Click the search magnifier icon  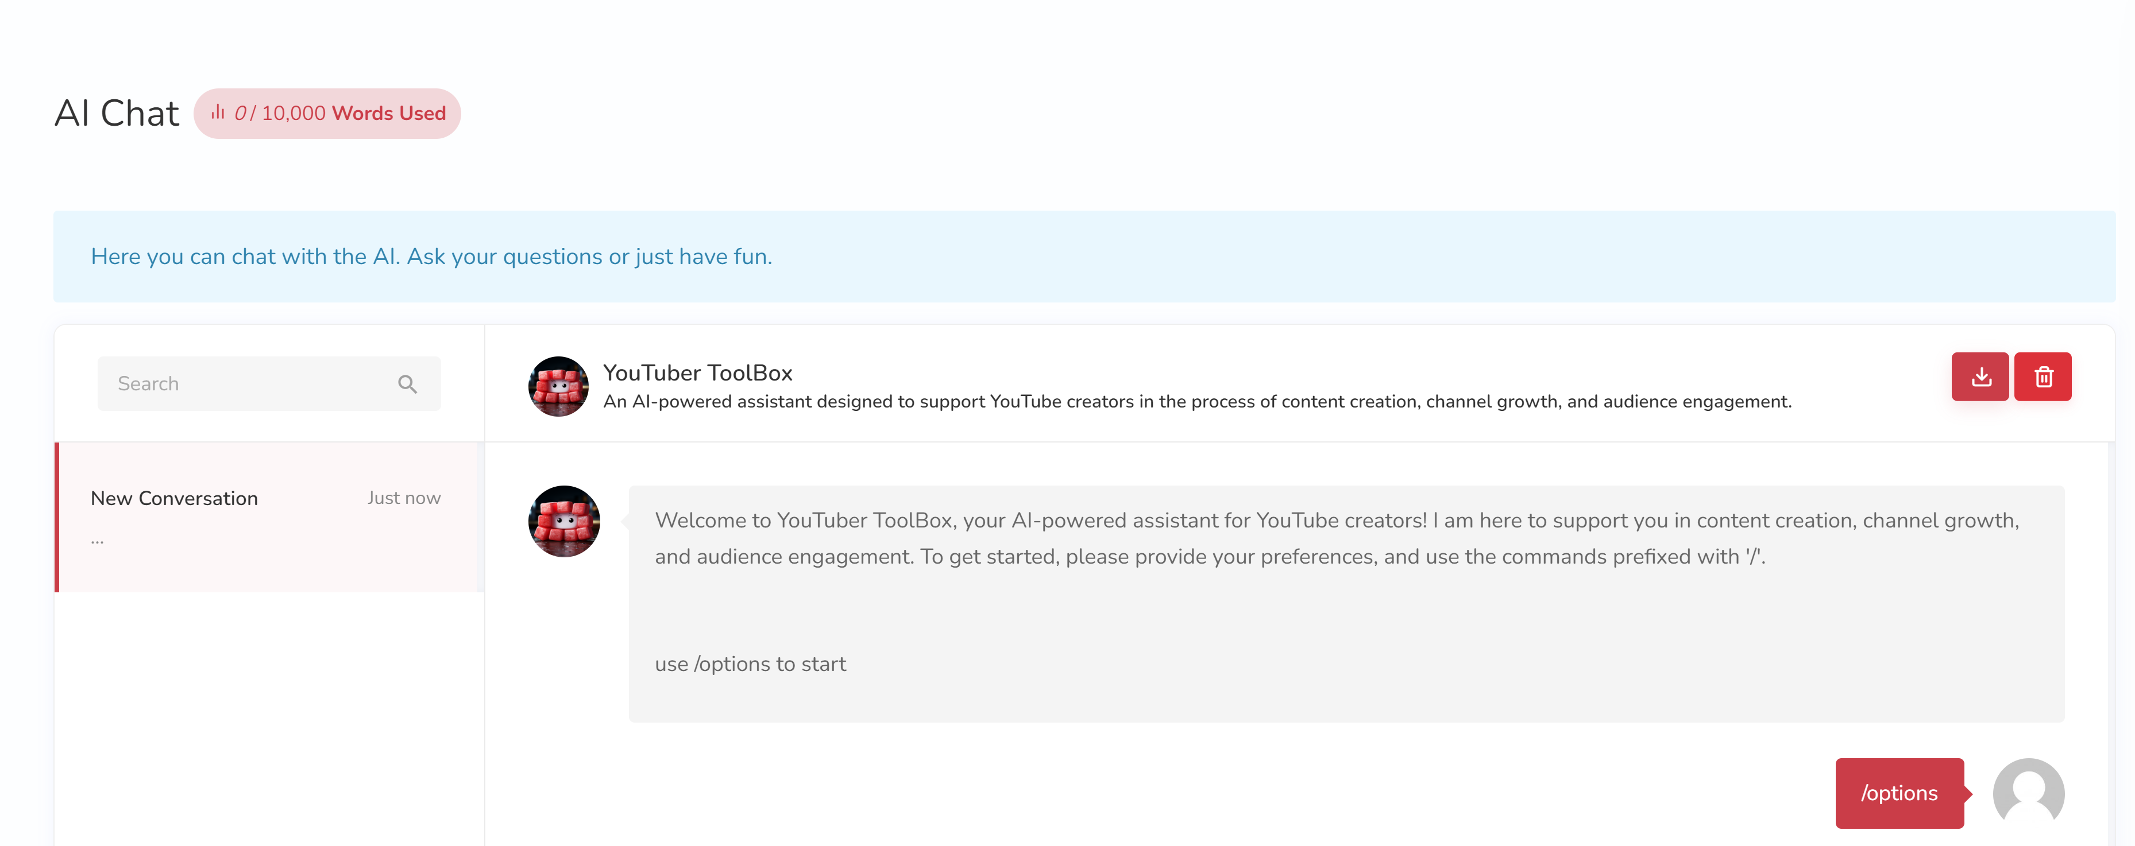[407, 384]
